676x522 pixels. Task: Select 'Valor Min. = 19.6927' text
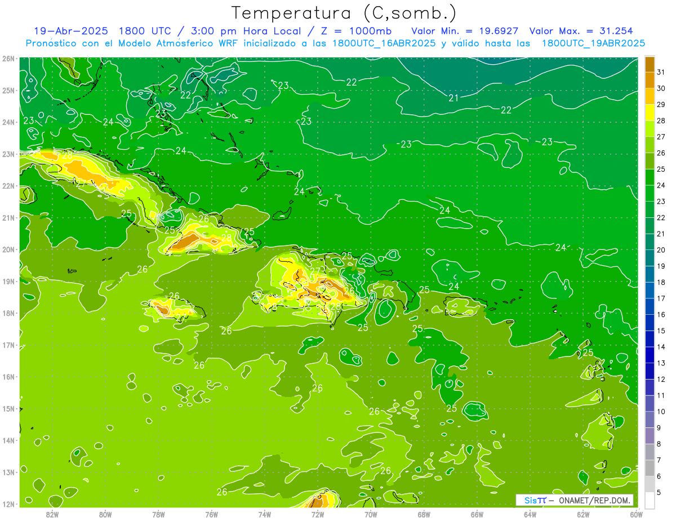pyautogui.click(x=465, y=31)
